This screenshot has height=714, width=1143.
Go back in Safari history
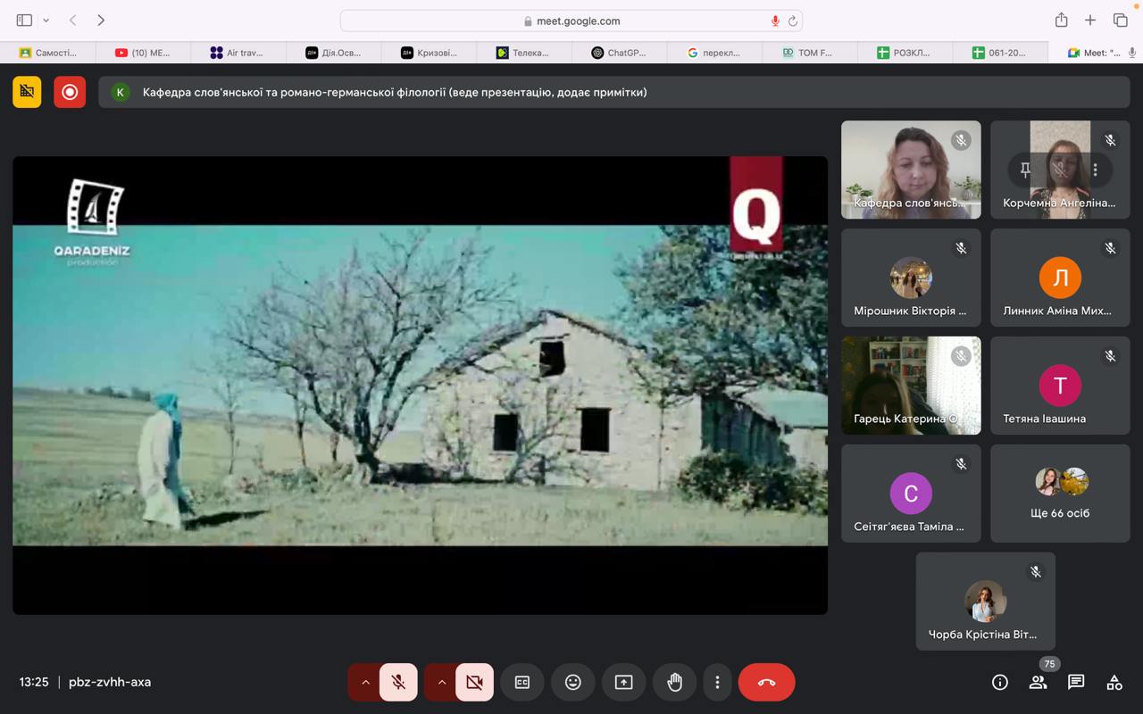[x=73, y=20]
